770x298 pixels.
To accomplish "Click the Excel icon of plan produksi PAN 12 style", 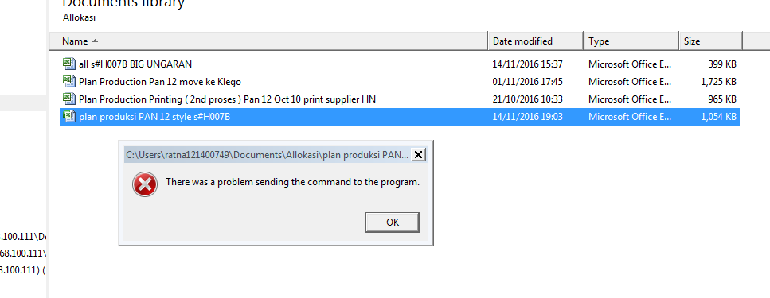I will tap(69, 117).
